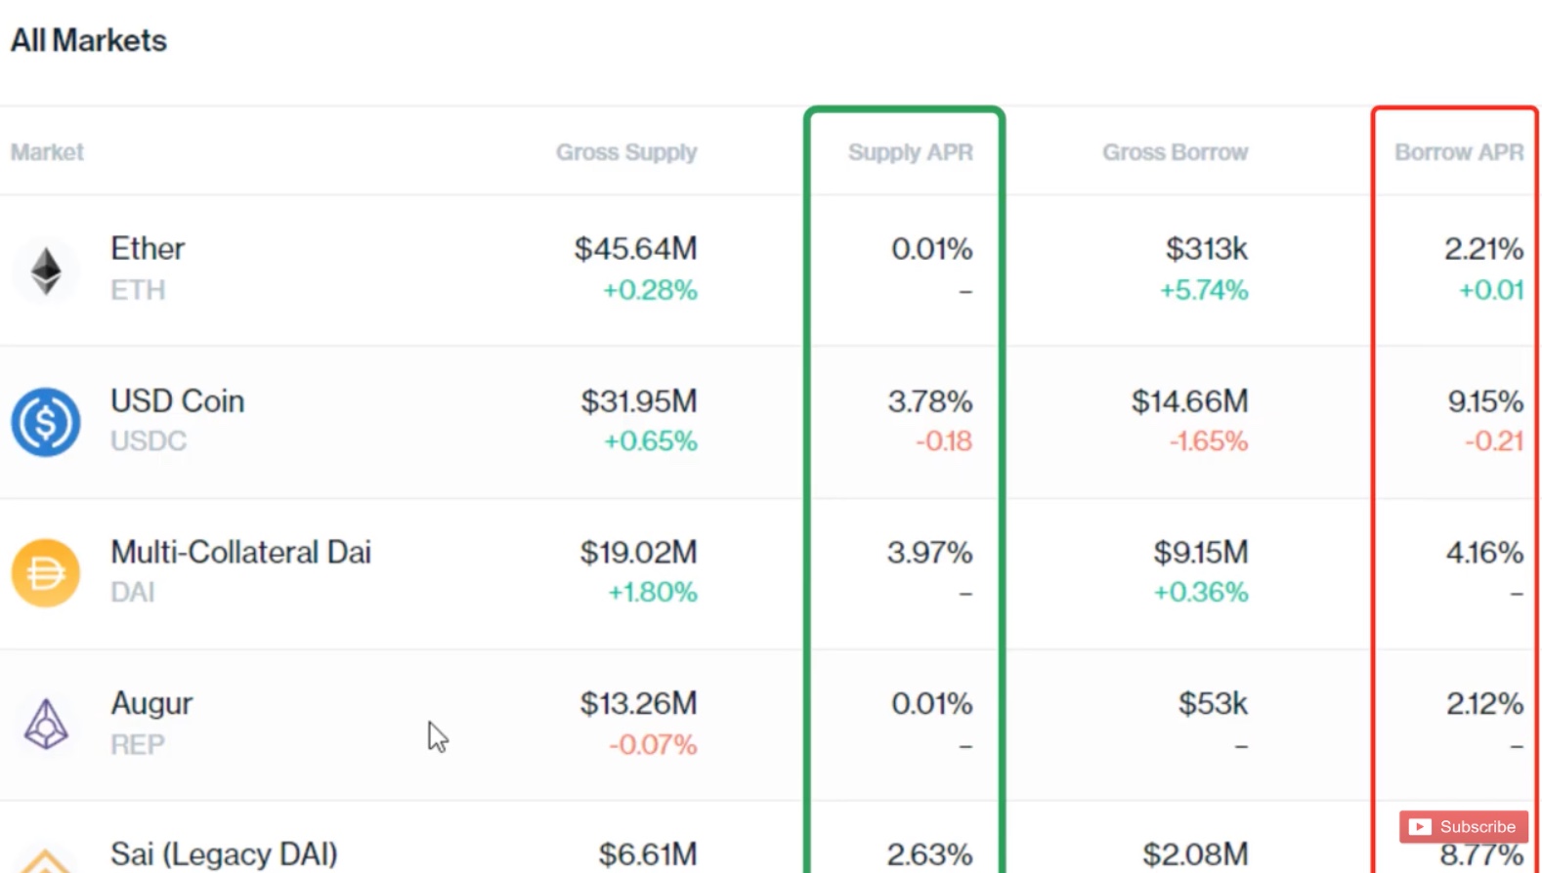Click the DAI ticker symbol
The width and height of the screenshot is (1542, 873).
click(x=133, y=593)
